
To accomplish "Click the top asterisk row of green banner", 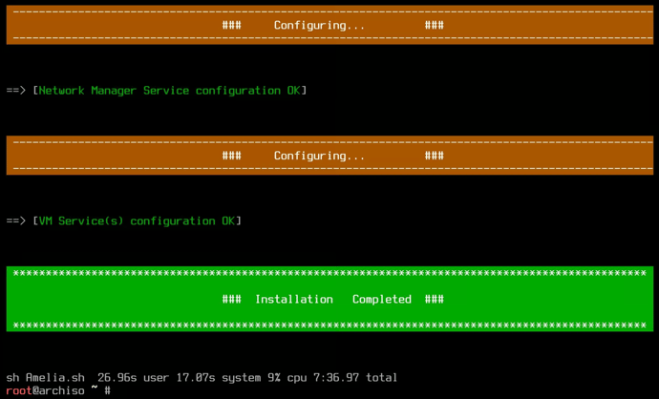I will click(329, 273).
